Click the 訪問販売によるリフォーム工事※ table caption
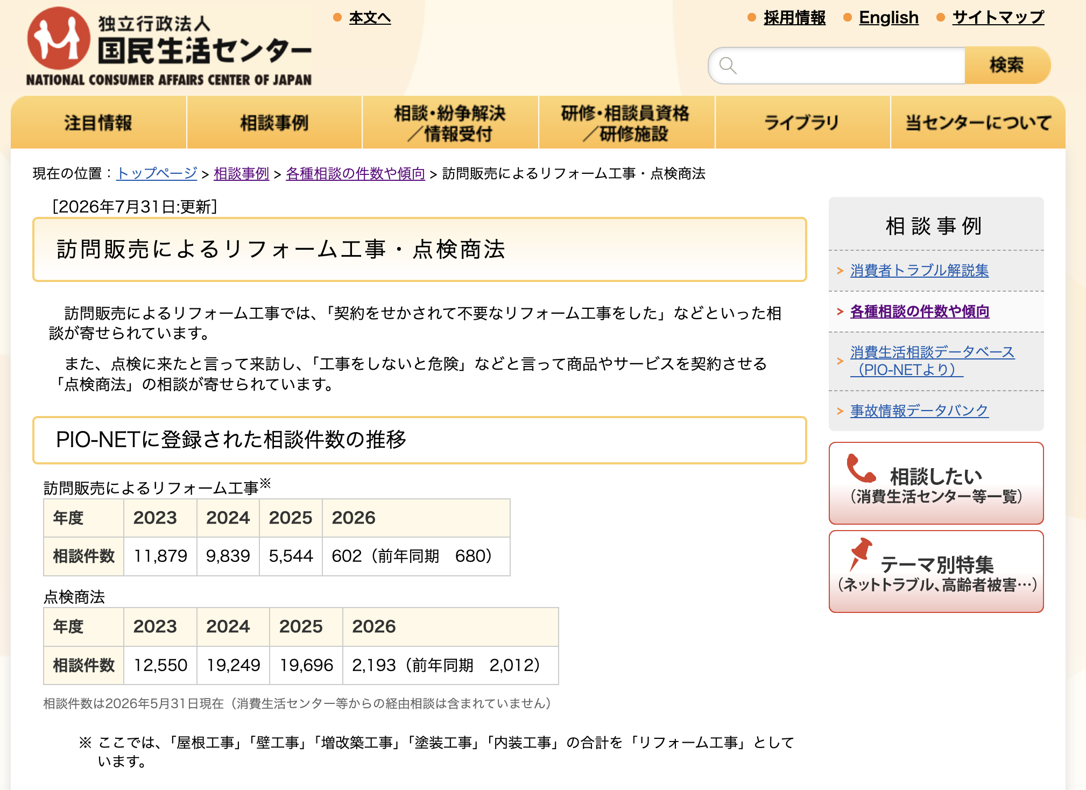The width and height of the screenshot is (1086, 790). point(157,486)
